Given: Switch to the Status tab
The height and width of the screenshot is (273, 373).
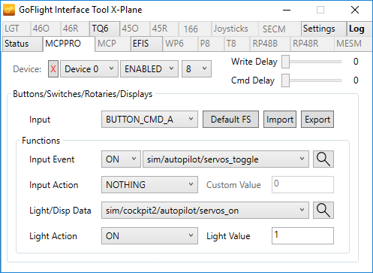Looking at the screenshot, I should [x=23, y=44].
